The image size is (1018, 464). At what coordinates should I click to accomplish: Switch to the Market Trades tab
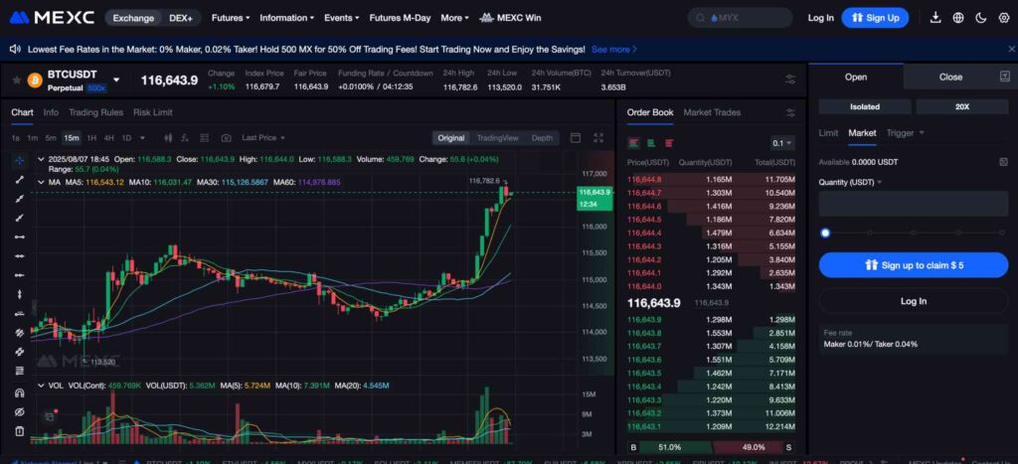(x=712, y=112)
